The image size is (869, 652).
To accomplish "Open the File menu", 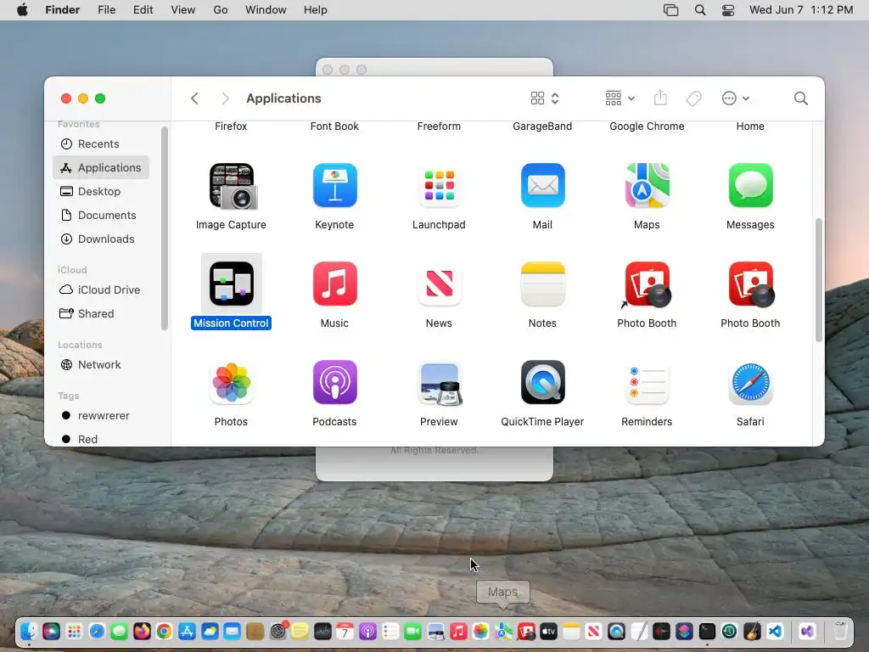I will [106, 10].
